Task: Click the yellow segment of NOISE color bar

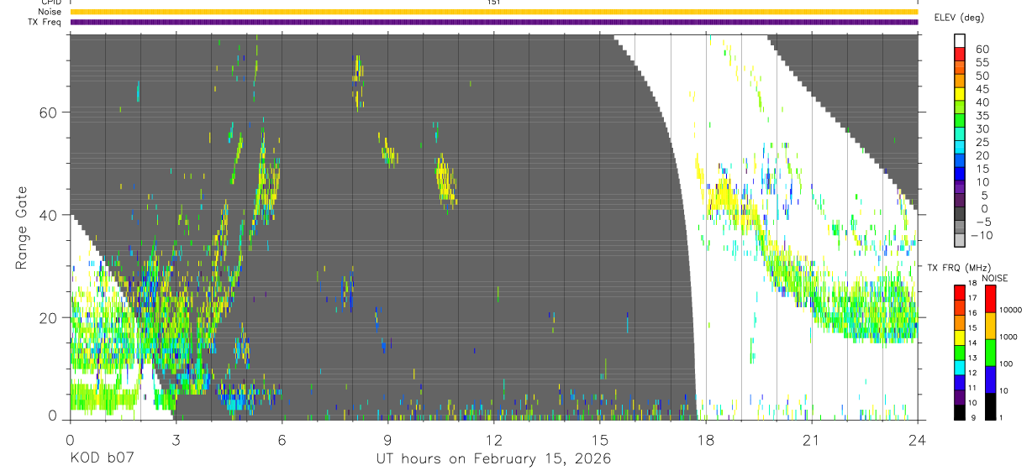Action: (990, 326)
